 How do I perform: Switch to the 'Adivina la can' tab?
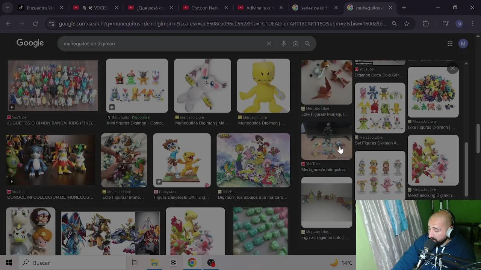coord(260,7)
